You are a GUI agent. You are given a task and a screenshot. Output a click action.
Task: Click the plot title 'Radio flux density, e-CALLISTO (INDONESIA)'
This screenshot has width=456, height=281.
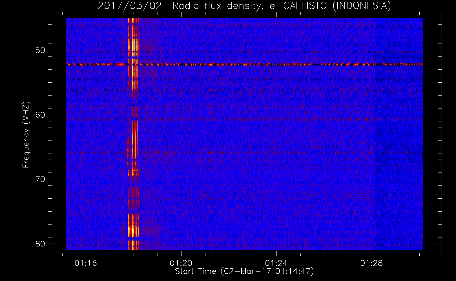coord(282,6)
